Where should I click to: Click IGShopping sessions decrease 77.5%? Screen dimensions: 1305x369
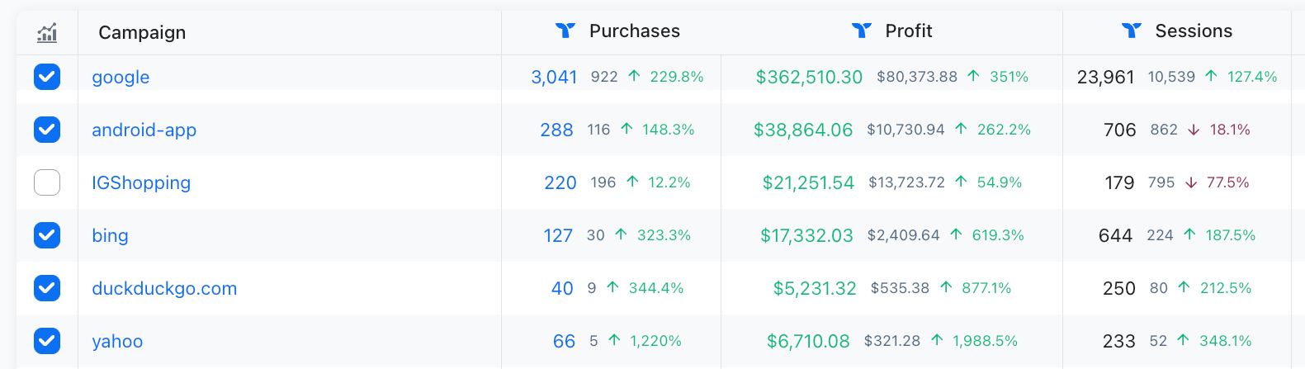tap(1227, 182)
